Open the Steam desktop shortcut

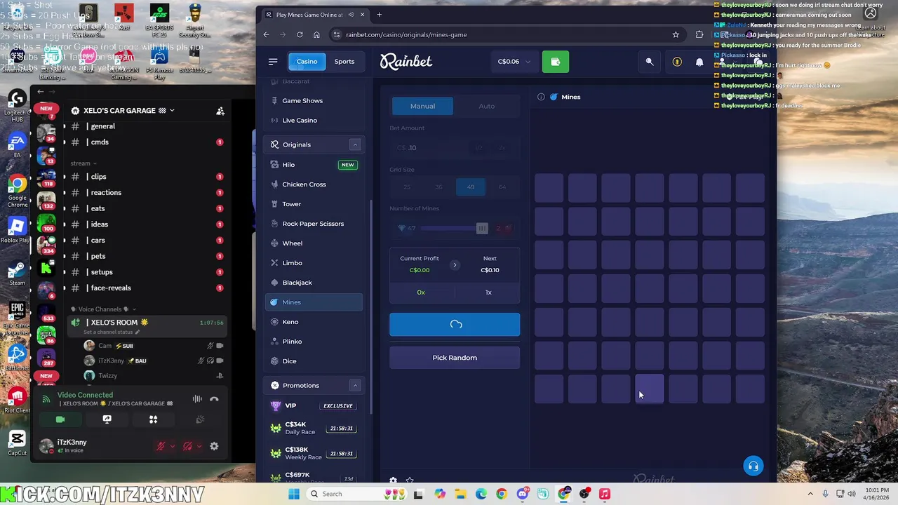click(x=17, y=274)
